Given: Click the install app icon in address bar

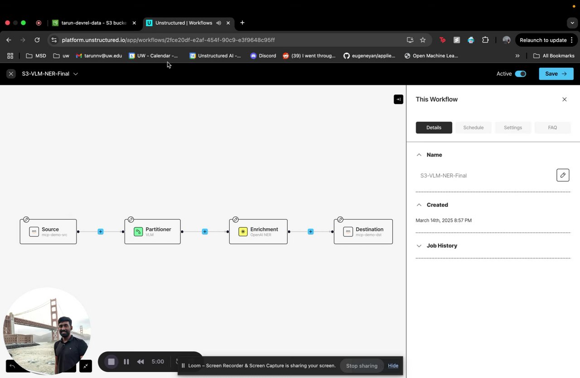Looking at the screenshot, I should pyautogui.click(x=410, y=40).
